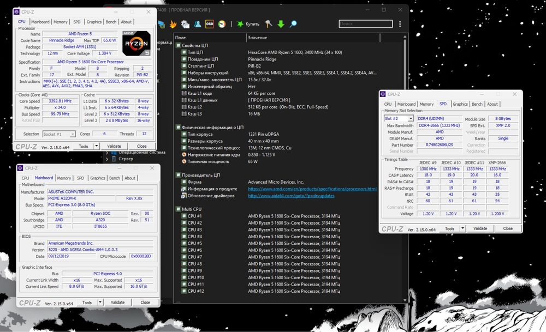Click the icon next to Информация о продукте
The image size is (546, 332).
pyautogui.click(x=184, y=189)
